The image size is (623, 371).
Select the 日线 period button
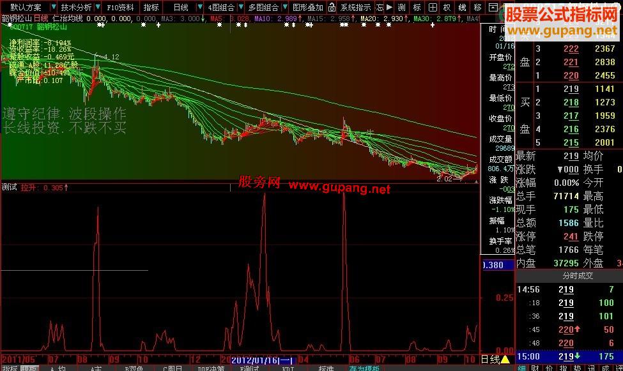pos(181,7)
